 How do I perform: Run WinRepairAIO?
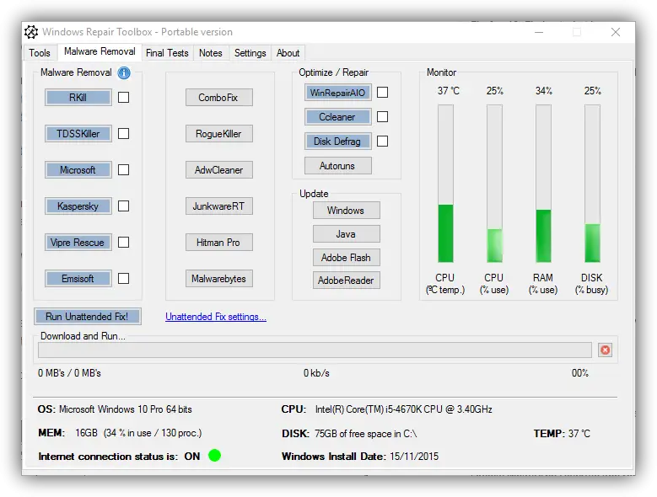tap(338, 93)
